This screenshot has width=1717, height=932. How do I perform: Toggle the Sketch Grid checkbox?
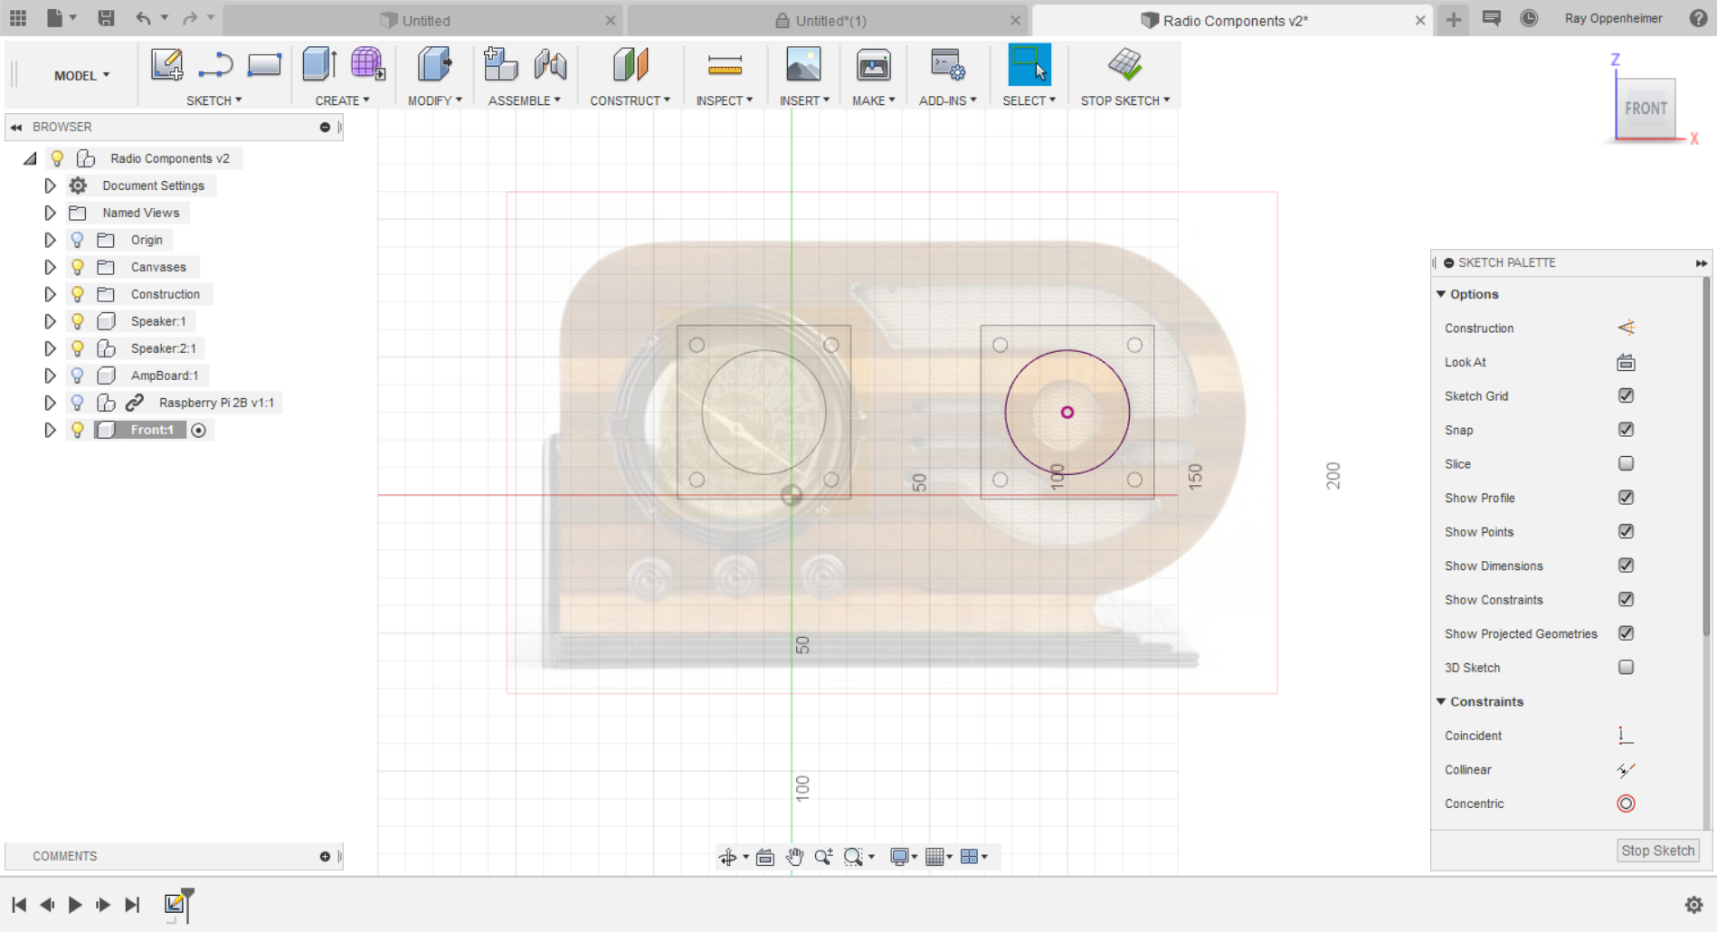(x=1626, y=395)
